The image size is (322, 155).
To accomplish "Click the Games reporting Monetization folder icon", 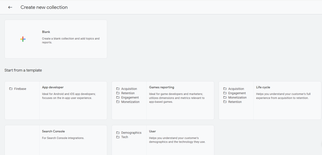I will click(x=118, y=102).
